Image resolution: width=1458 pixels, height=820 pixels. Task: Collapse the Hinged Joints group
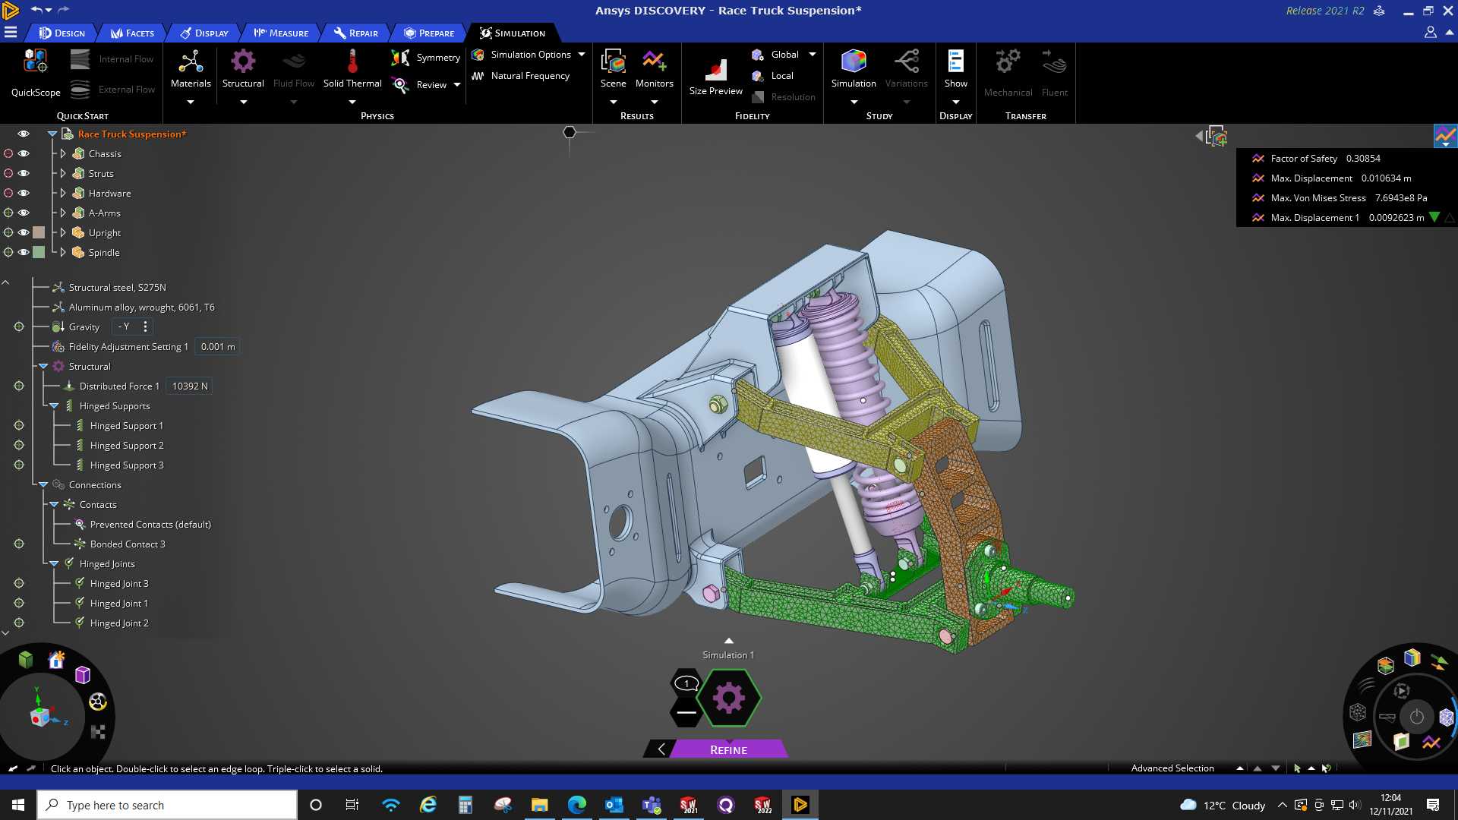pyautogui.click(x=54, y=563)
